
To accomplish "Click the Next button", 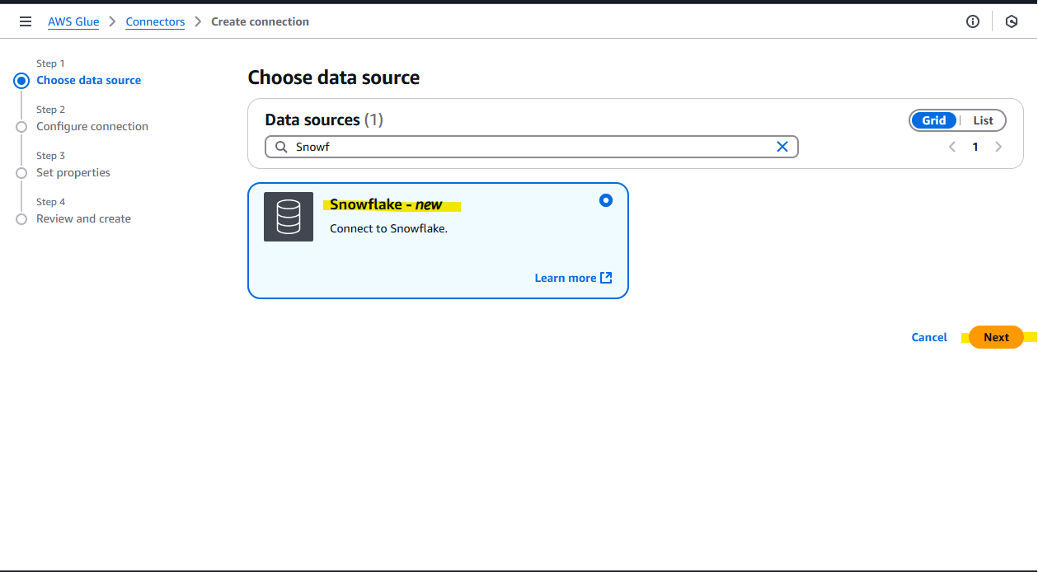I will pos(996,337).
